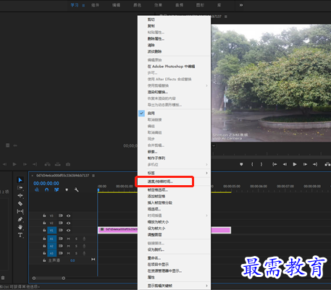The height and width of the screenshot is (290, 331).
Task: Click master track volume value 0.0
Action: (72, 260)
